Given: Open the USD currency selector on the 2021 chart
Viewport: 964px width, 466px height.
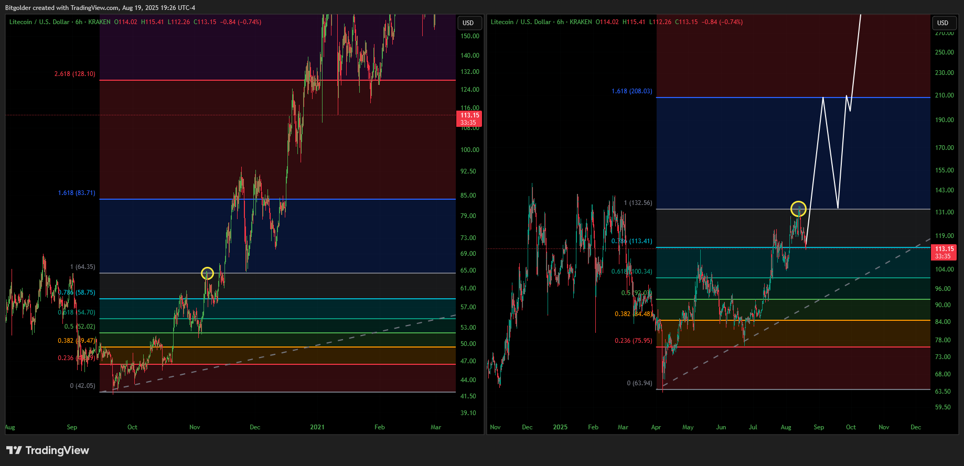Looking at the screenshot, I should point(469,23).
